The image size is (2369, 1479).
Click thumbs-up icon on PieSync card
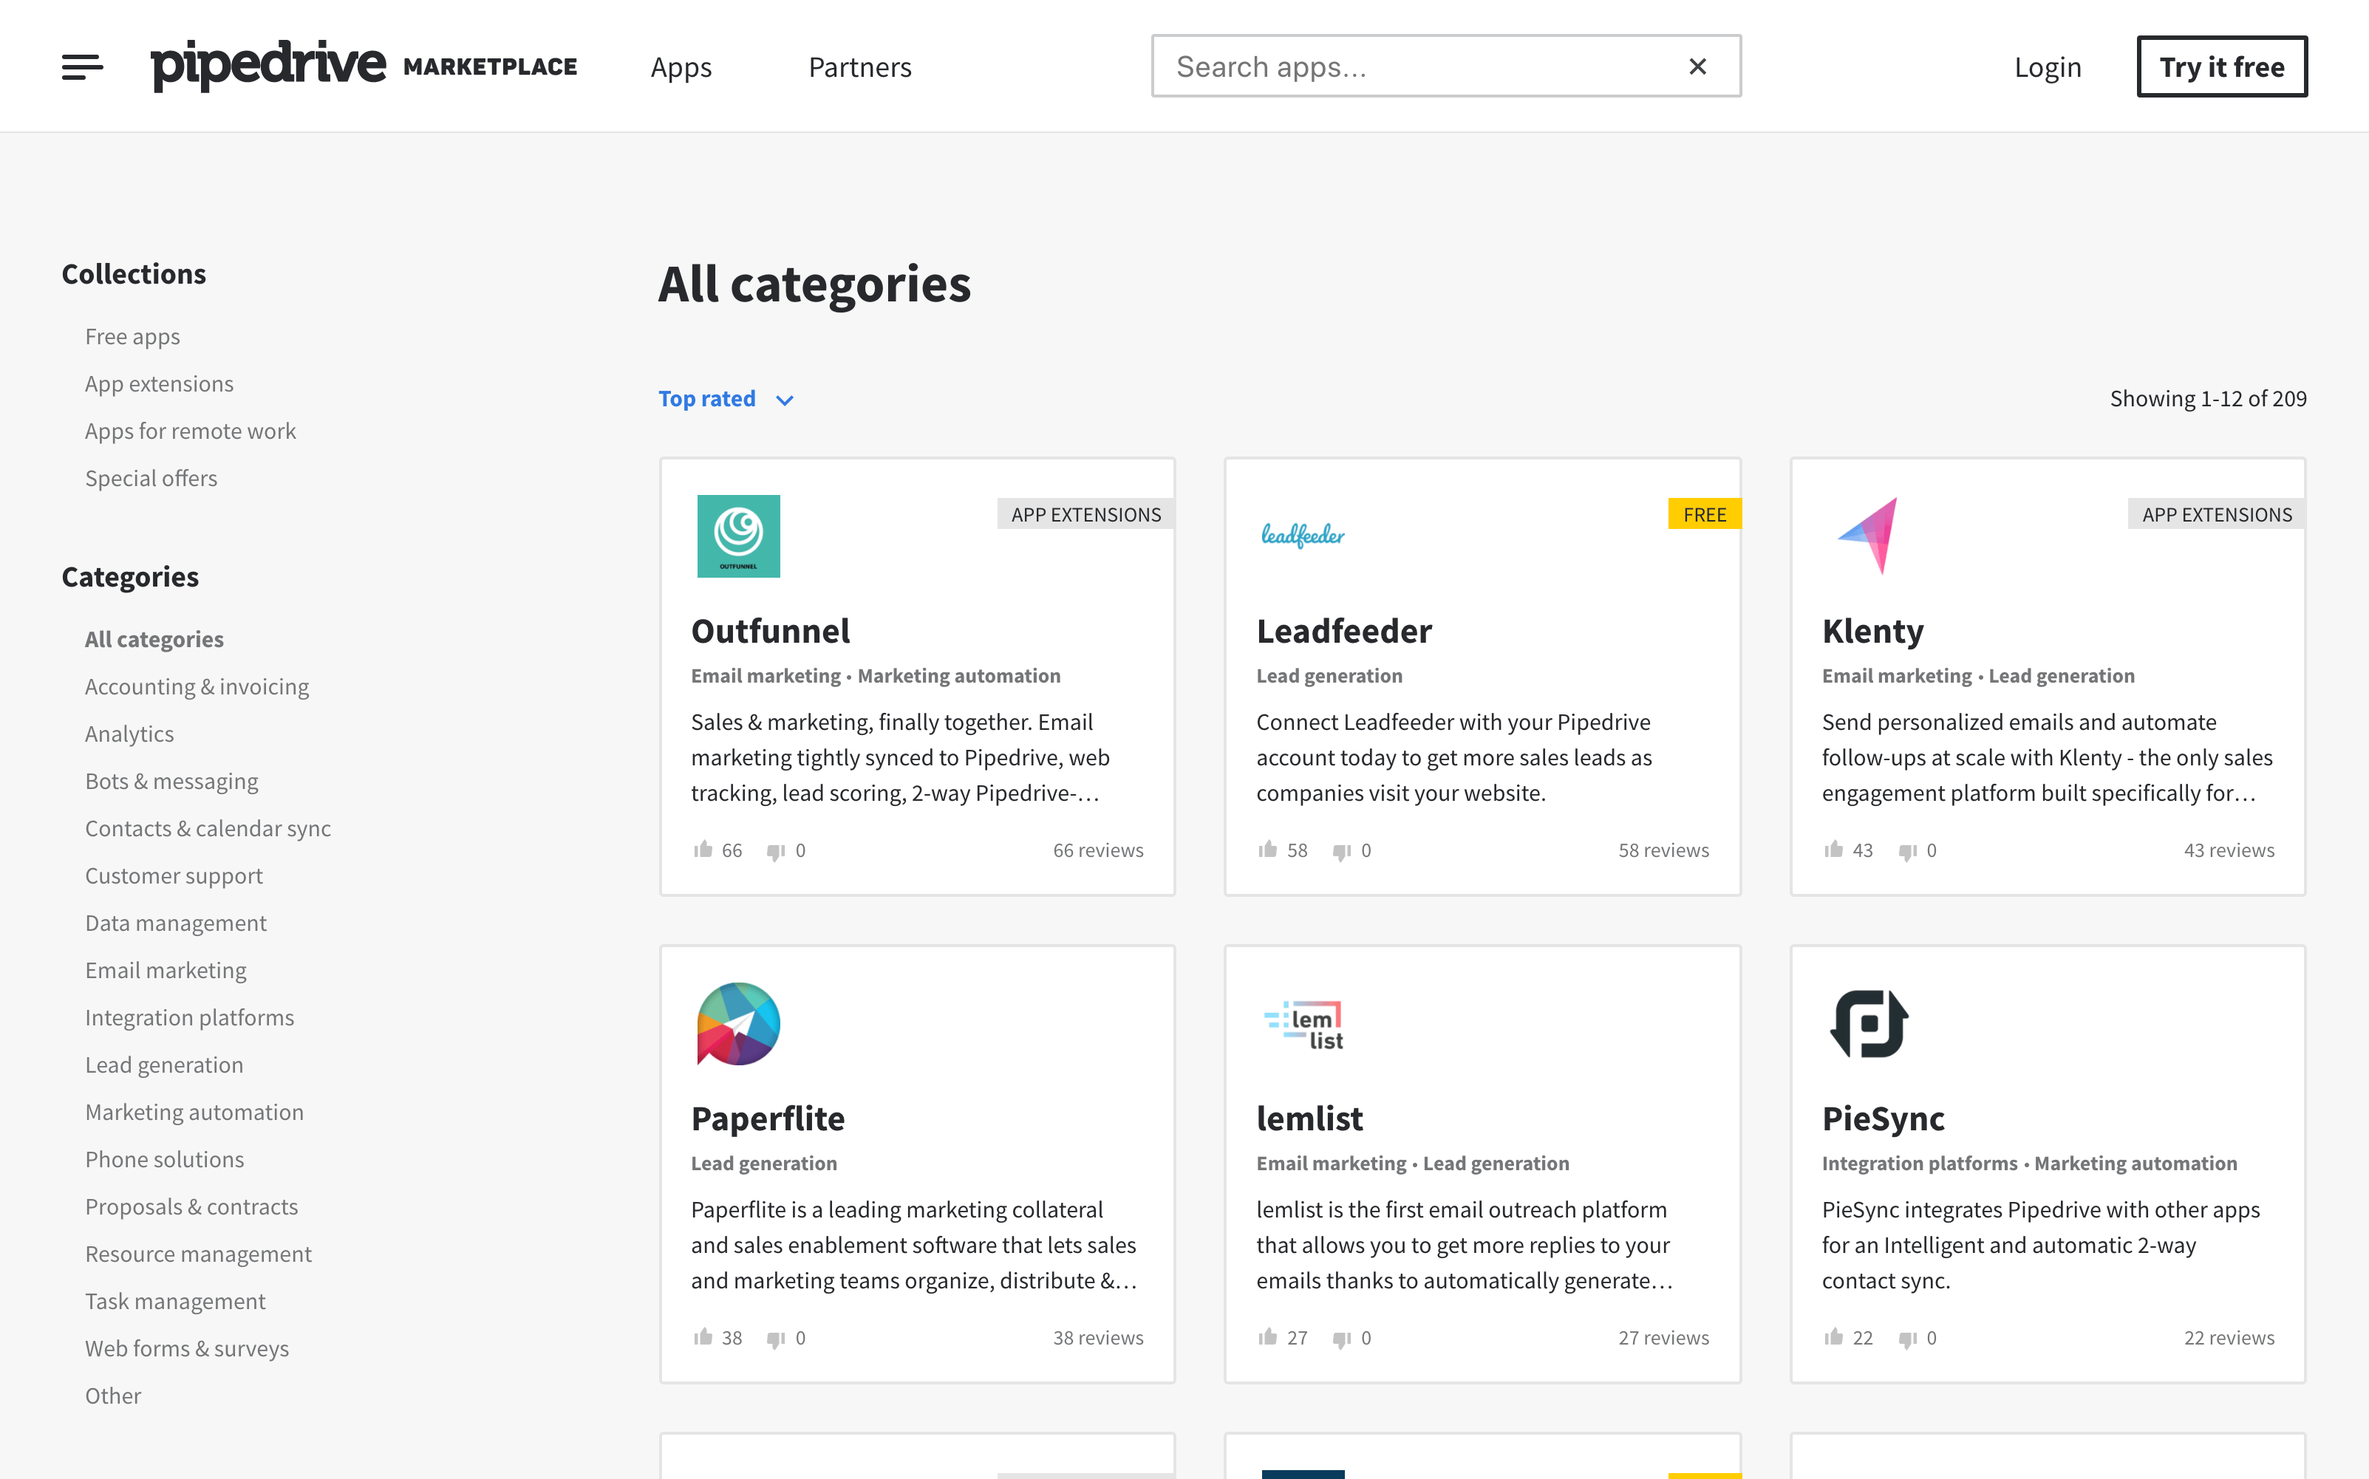coord(1833,1336)
